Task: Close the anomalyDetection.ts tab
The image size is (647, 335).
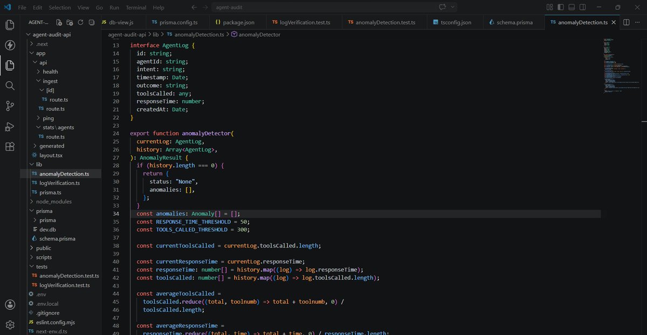Action: pyautogui.click(x=614, y=23)
